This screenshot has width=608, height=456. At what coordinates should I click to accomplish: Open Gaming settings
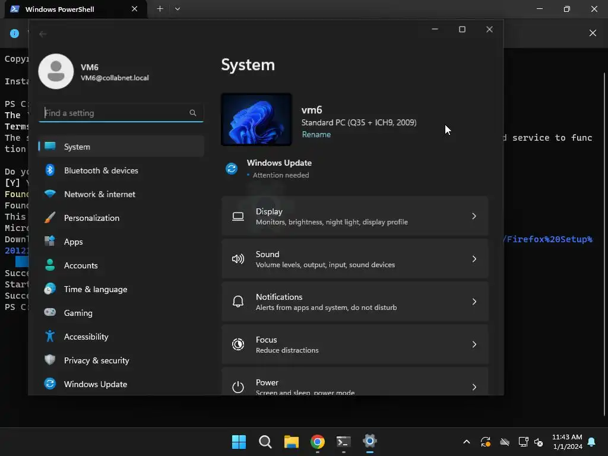click(121, 312)
